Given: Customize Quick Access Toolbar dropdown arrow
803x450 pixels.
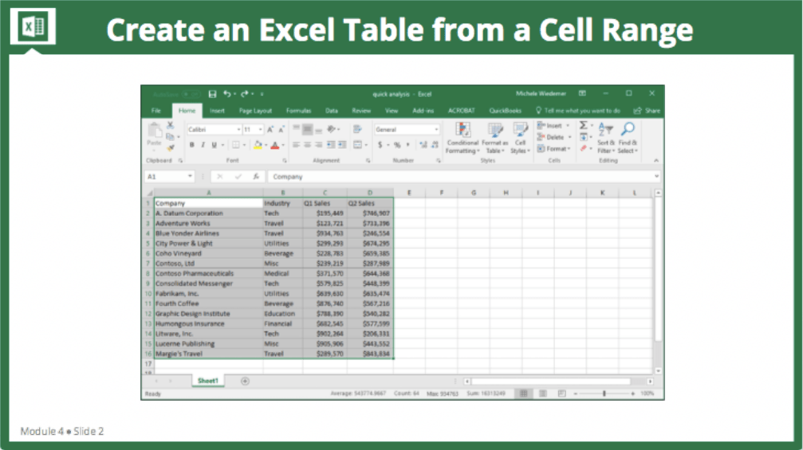Looking at the screenshot, I should (x=262, y=94).
